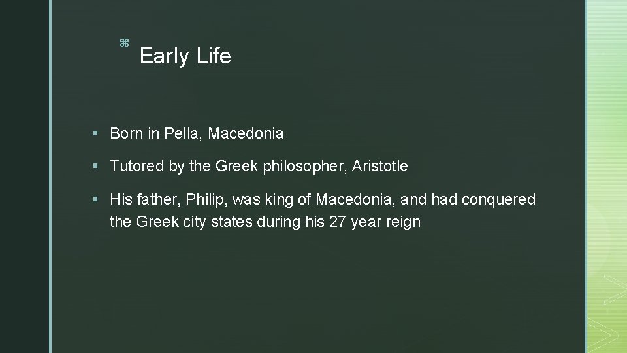The width and height of the screenshot is (627, 353).
Task: Click the word "philosopher" in the second bullet
Action: [x=305, y=167]
